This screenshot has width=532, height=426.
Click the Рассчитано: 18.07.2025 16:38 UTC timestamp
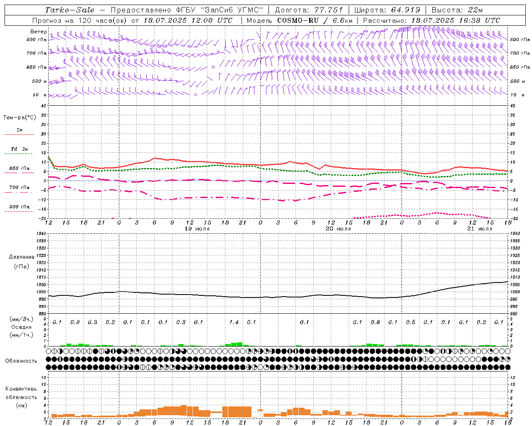coord(431,20)
